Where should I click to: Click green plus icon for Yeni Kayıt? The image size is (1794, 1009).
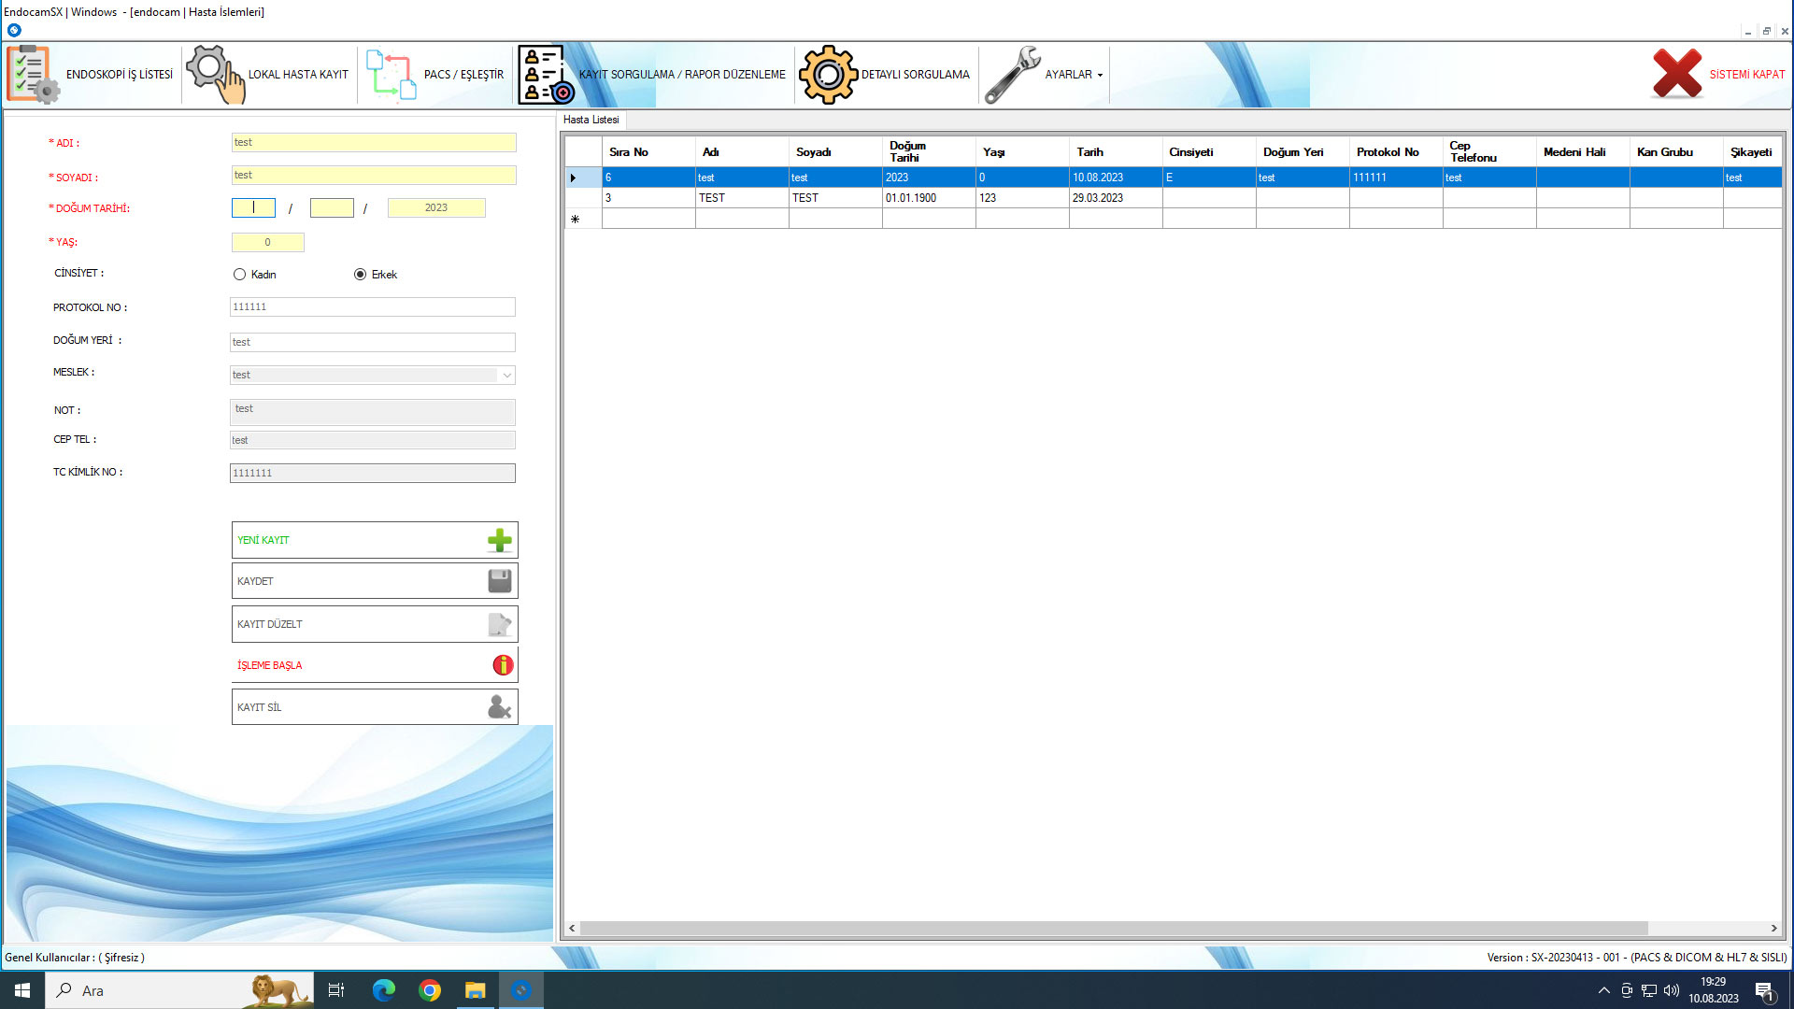[500, 540]
